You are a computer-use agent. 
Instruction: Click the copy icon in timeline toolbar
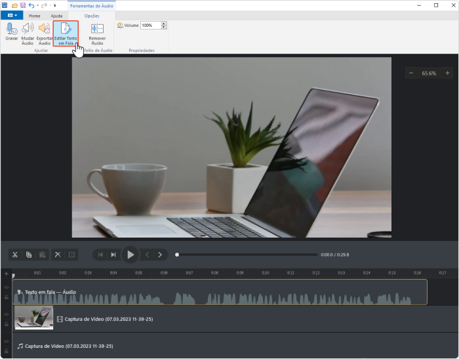click(x=29, y=255)
